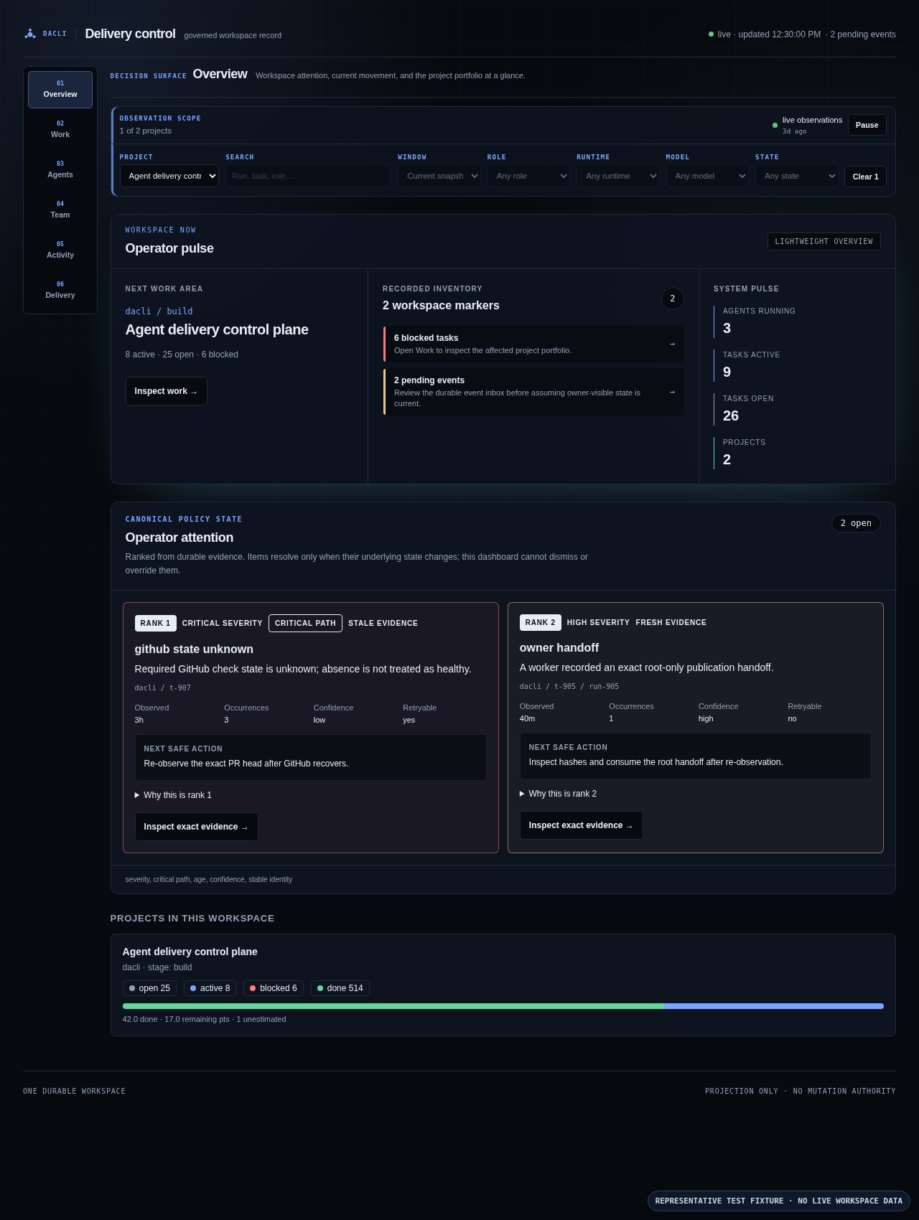Open the State dropdown Any state
Image resolution: width=919 pixels, height=1220 pixels.
coord(796,176)
